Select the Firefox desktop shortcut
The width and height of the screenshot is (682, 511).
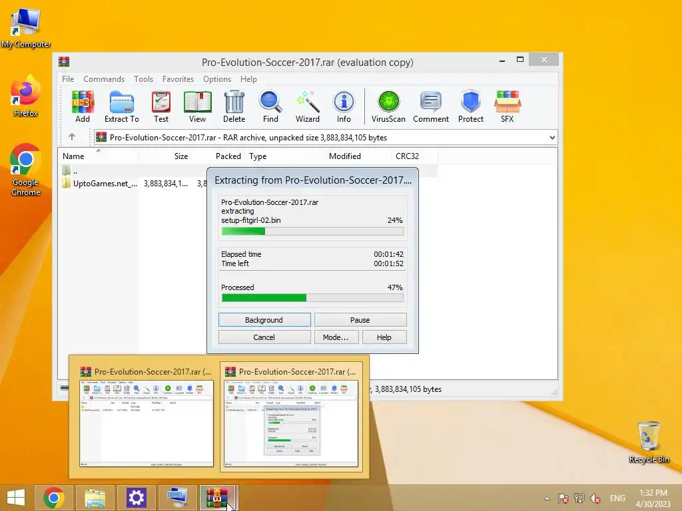pyautogui.click(x=26, y=96)
